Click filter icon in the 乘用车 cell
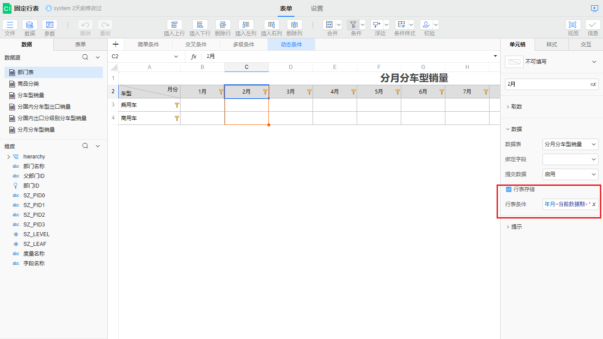The height and width of the screenshot is (339, 603). click(x=177, y=105)
